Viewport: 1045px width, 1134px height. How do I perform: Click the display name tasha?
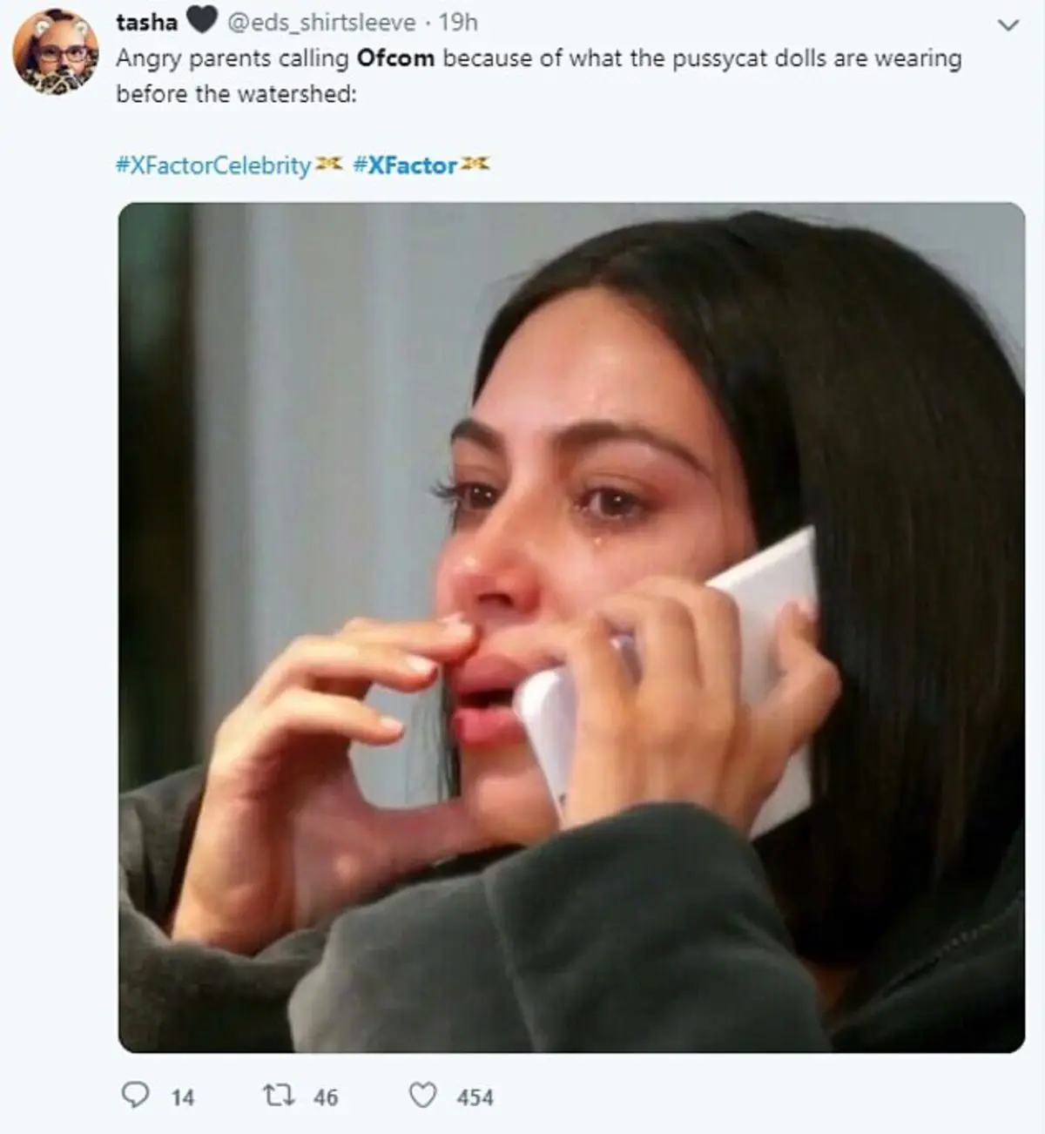146,22
